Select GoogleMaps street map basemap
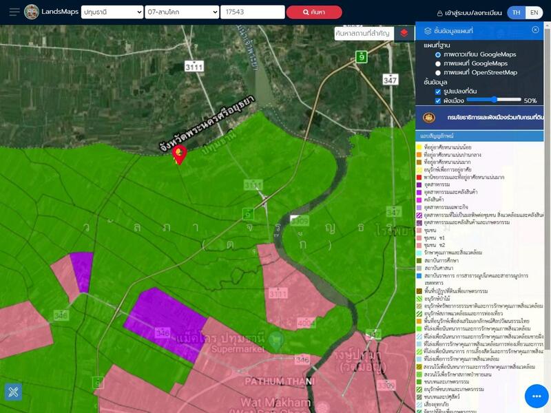551x413 pixels. pyautogui.click(x=438, y=63)
